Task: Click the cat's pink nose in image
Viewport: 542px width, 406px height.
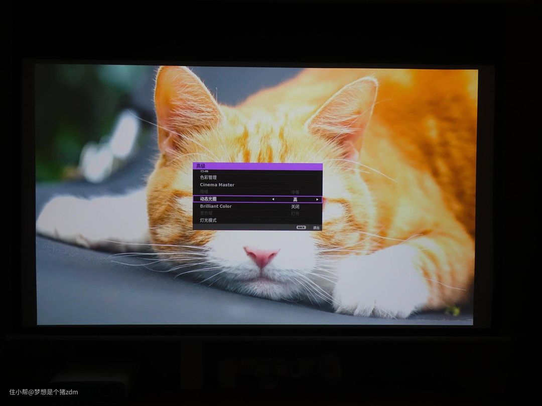Action: tap(261, 256)
